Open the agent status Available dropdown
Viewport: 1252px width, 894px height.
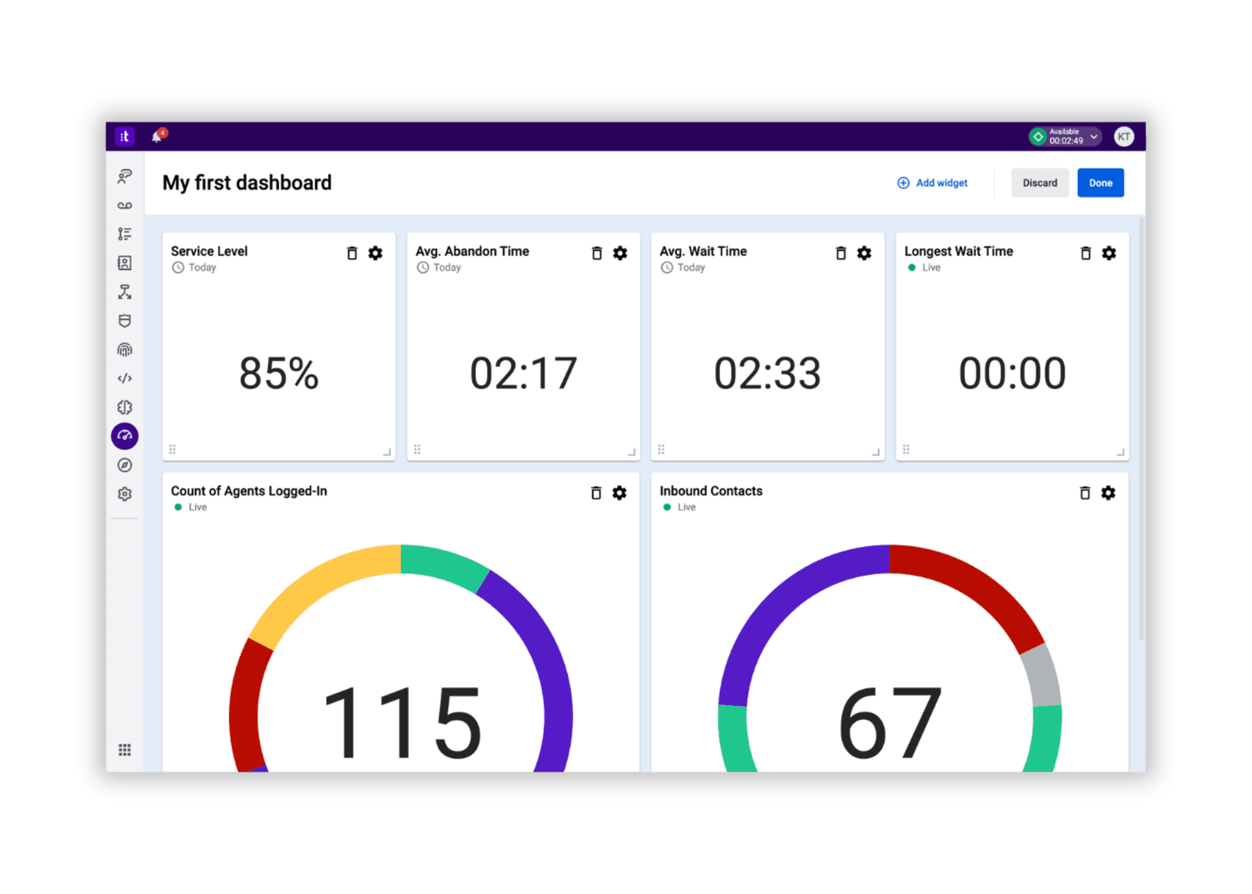click(x=1065, y=136)
